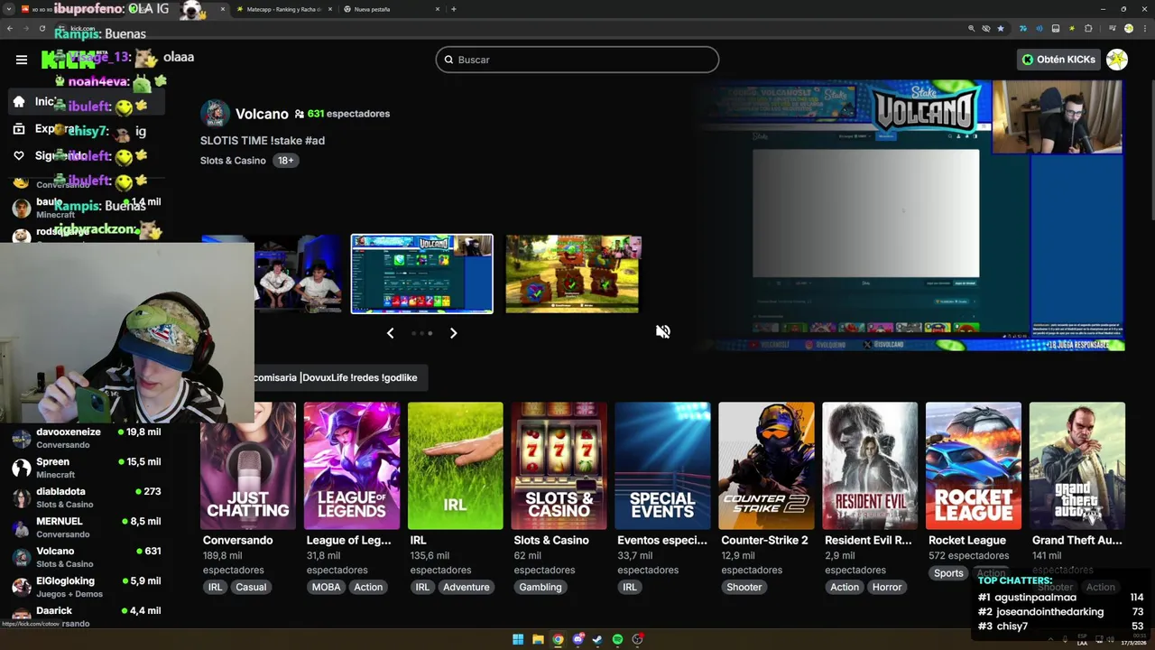
Task: Open the Kick user avatar menu
Action: 1117,60
